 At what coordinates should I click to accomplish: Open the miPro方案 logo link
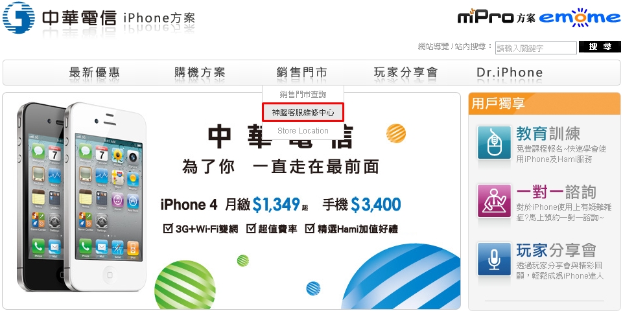coord(497,17)
